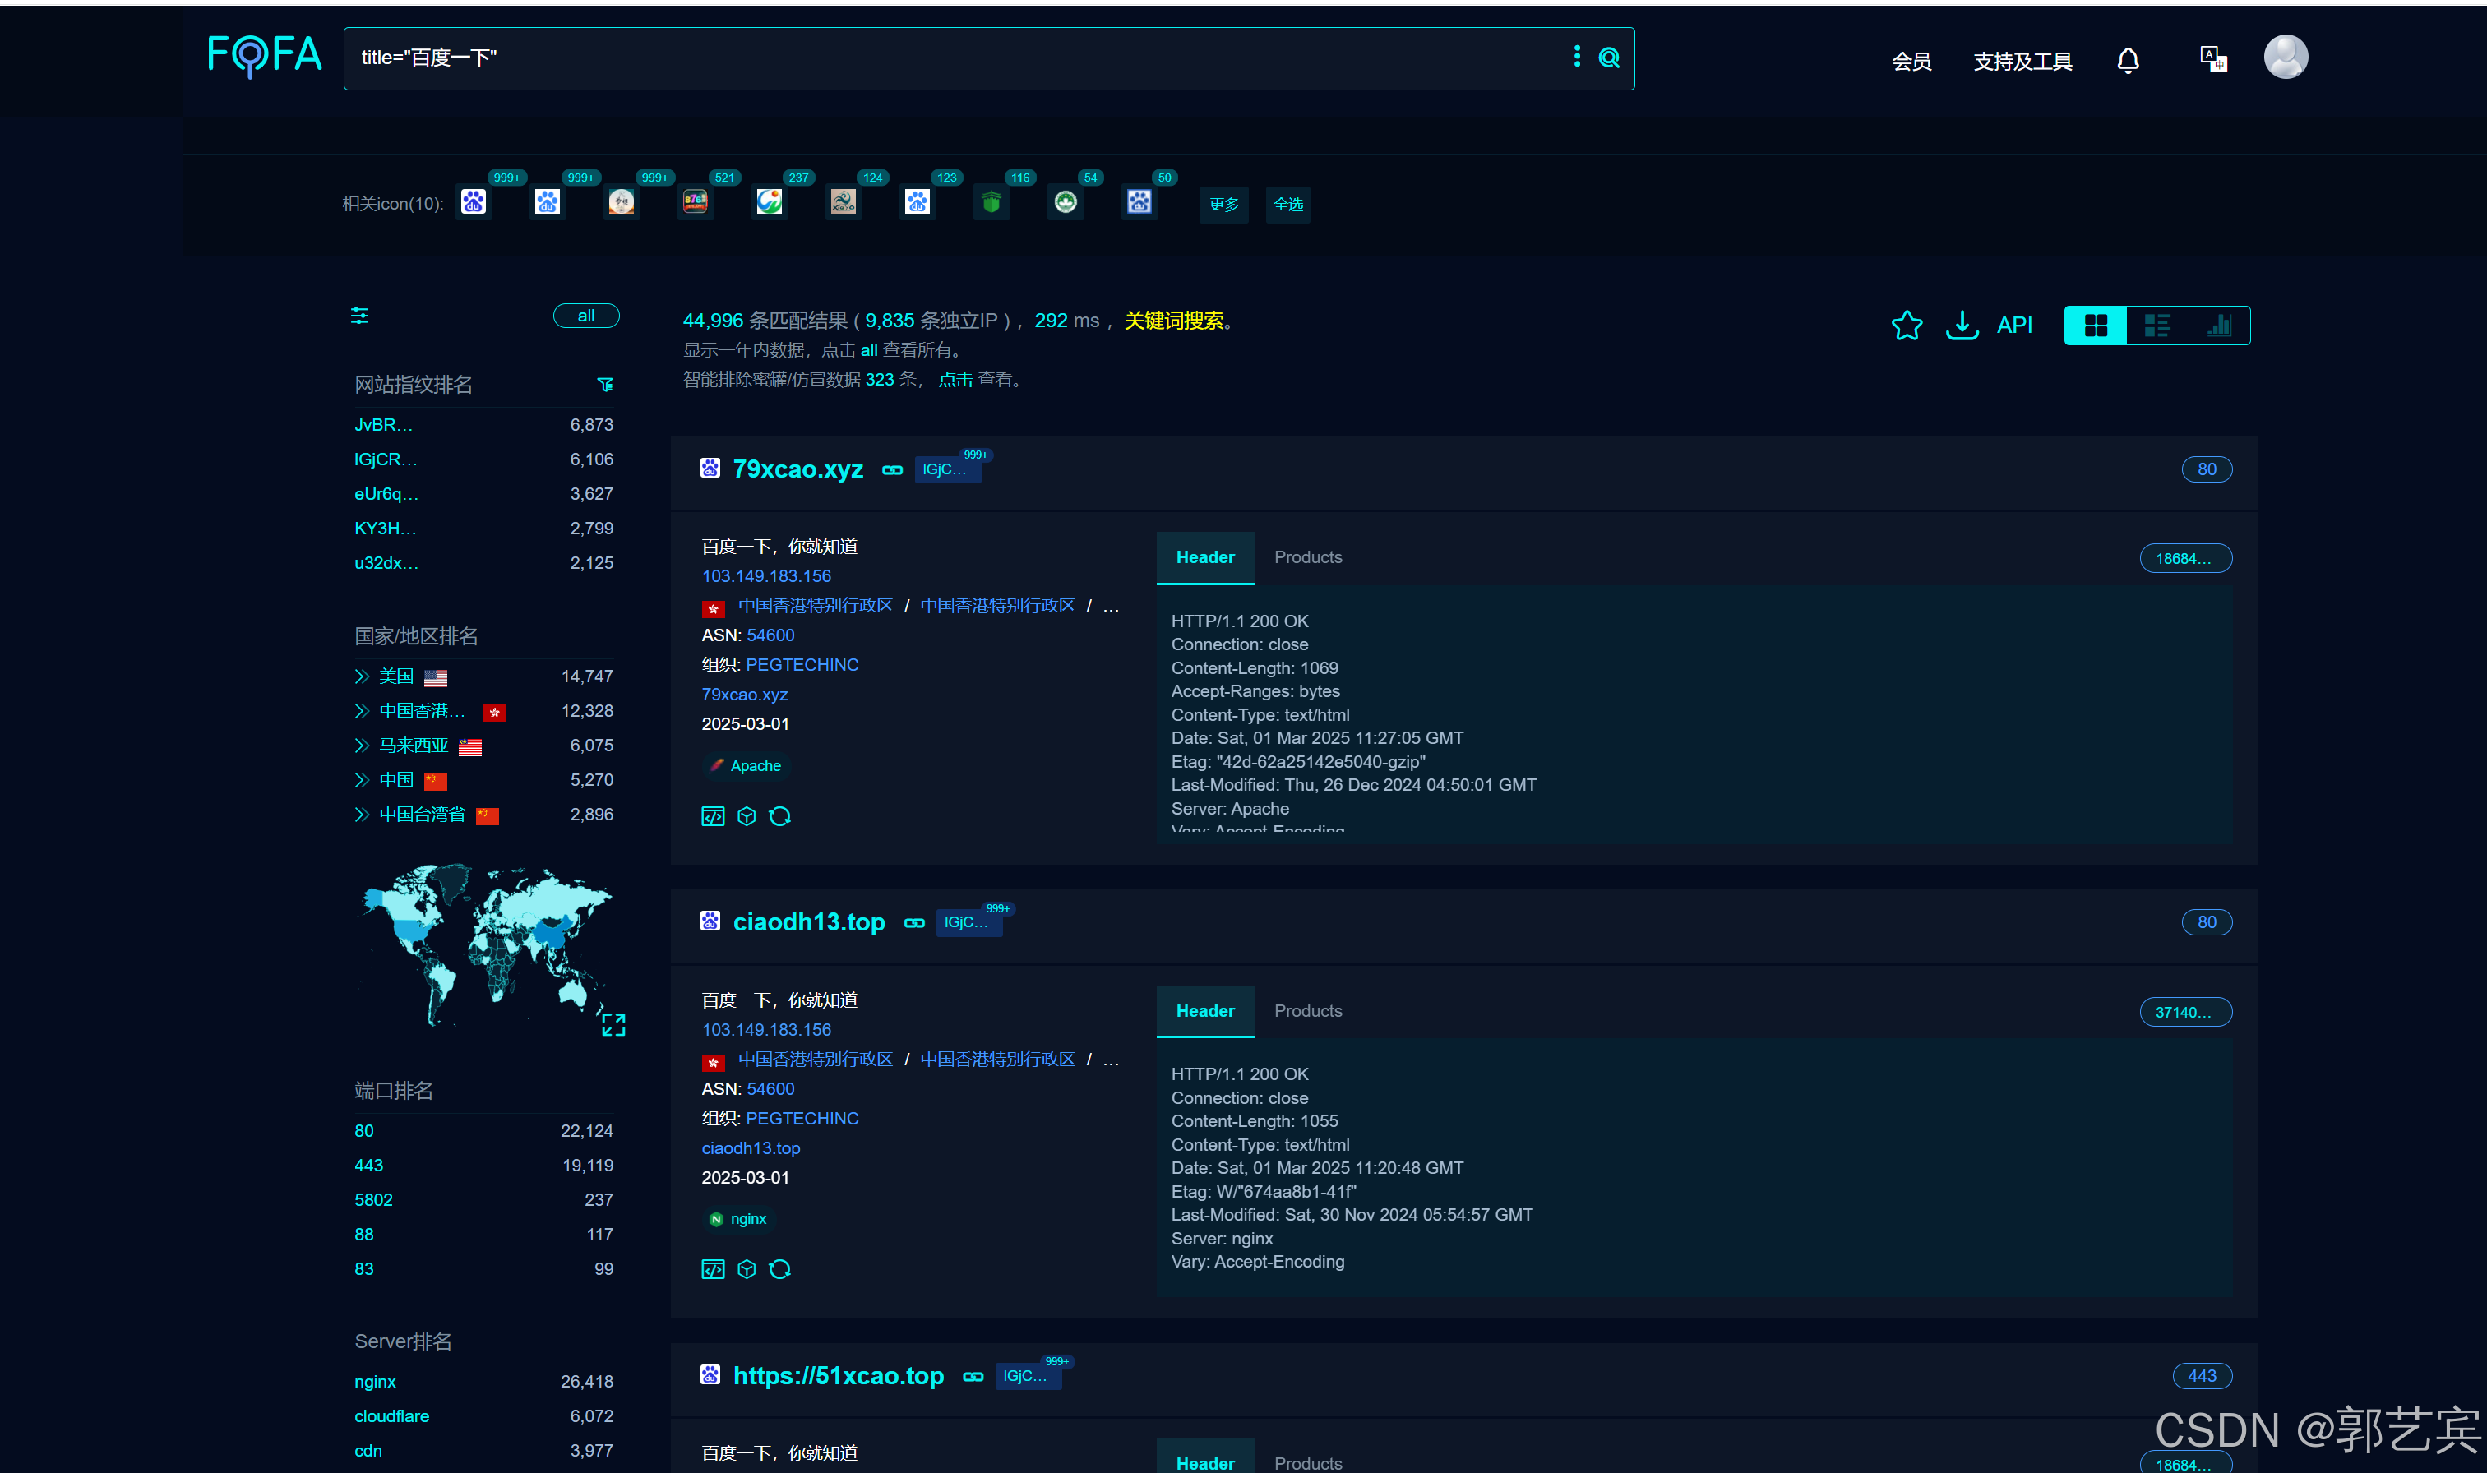Expand the world map to fullscreen
This screenshot has width=2487, height=1473.
(613, 1024)
